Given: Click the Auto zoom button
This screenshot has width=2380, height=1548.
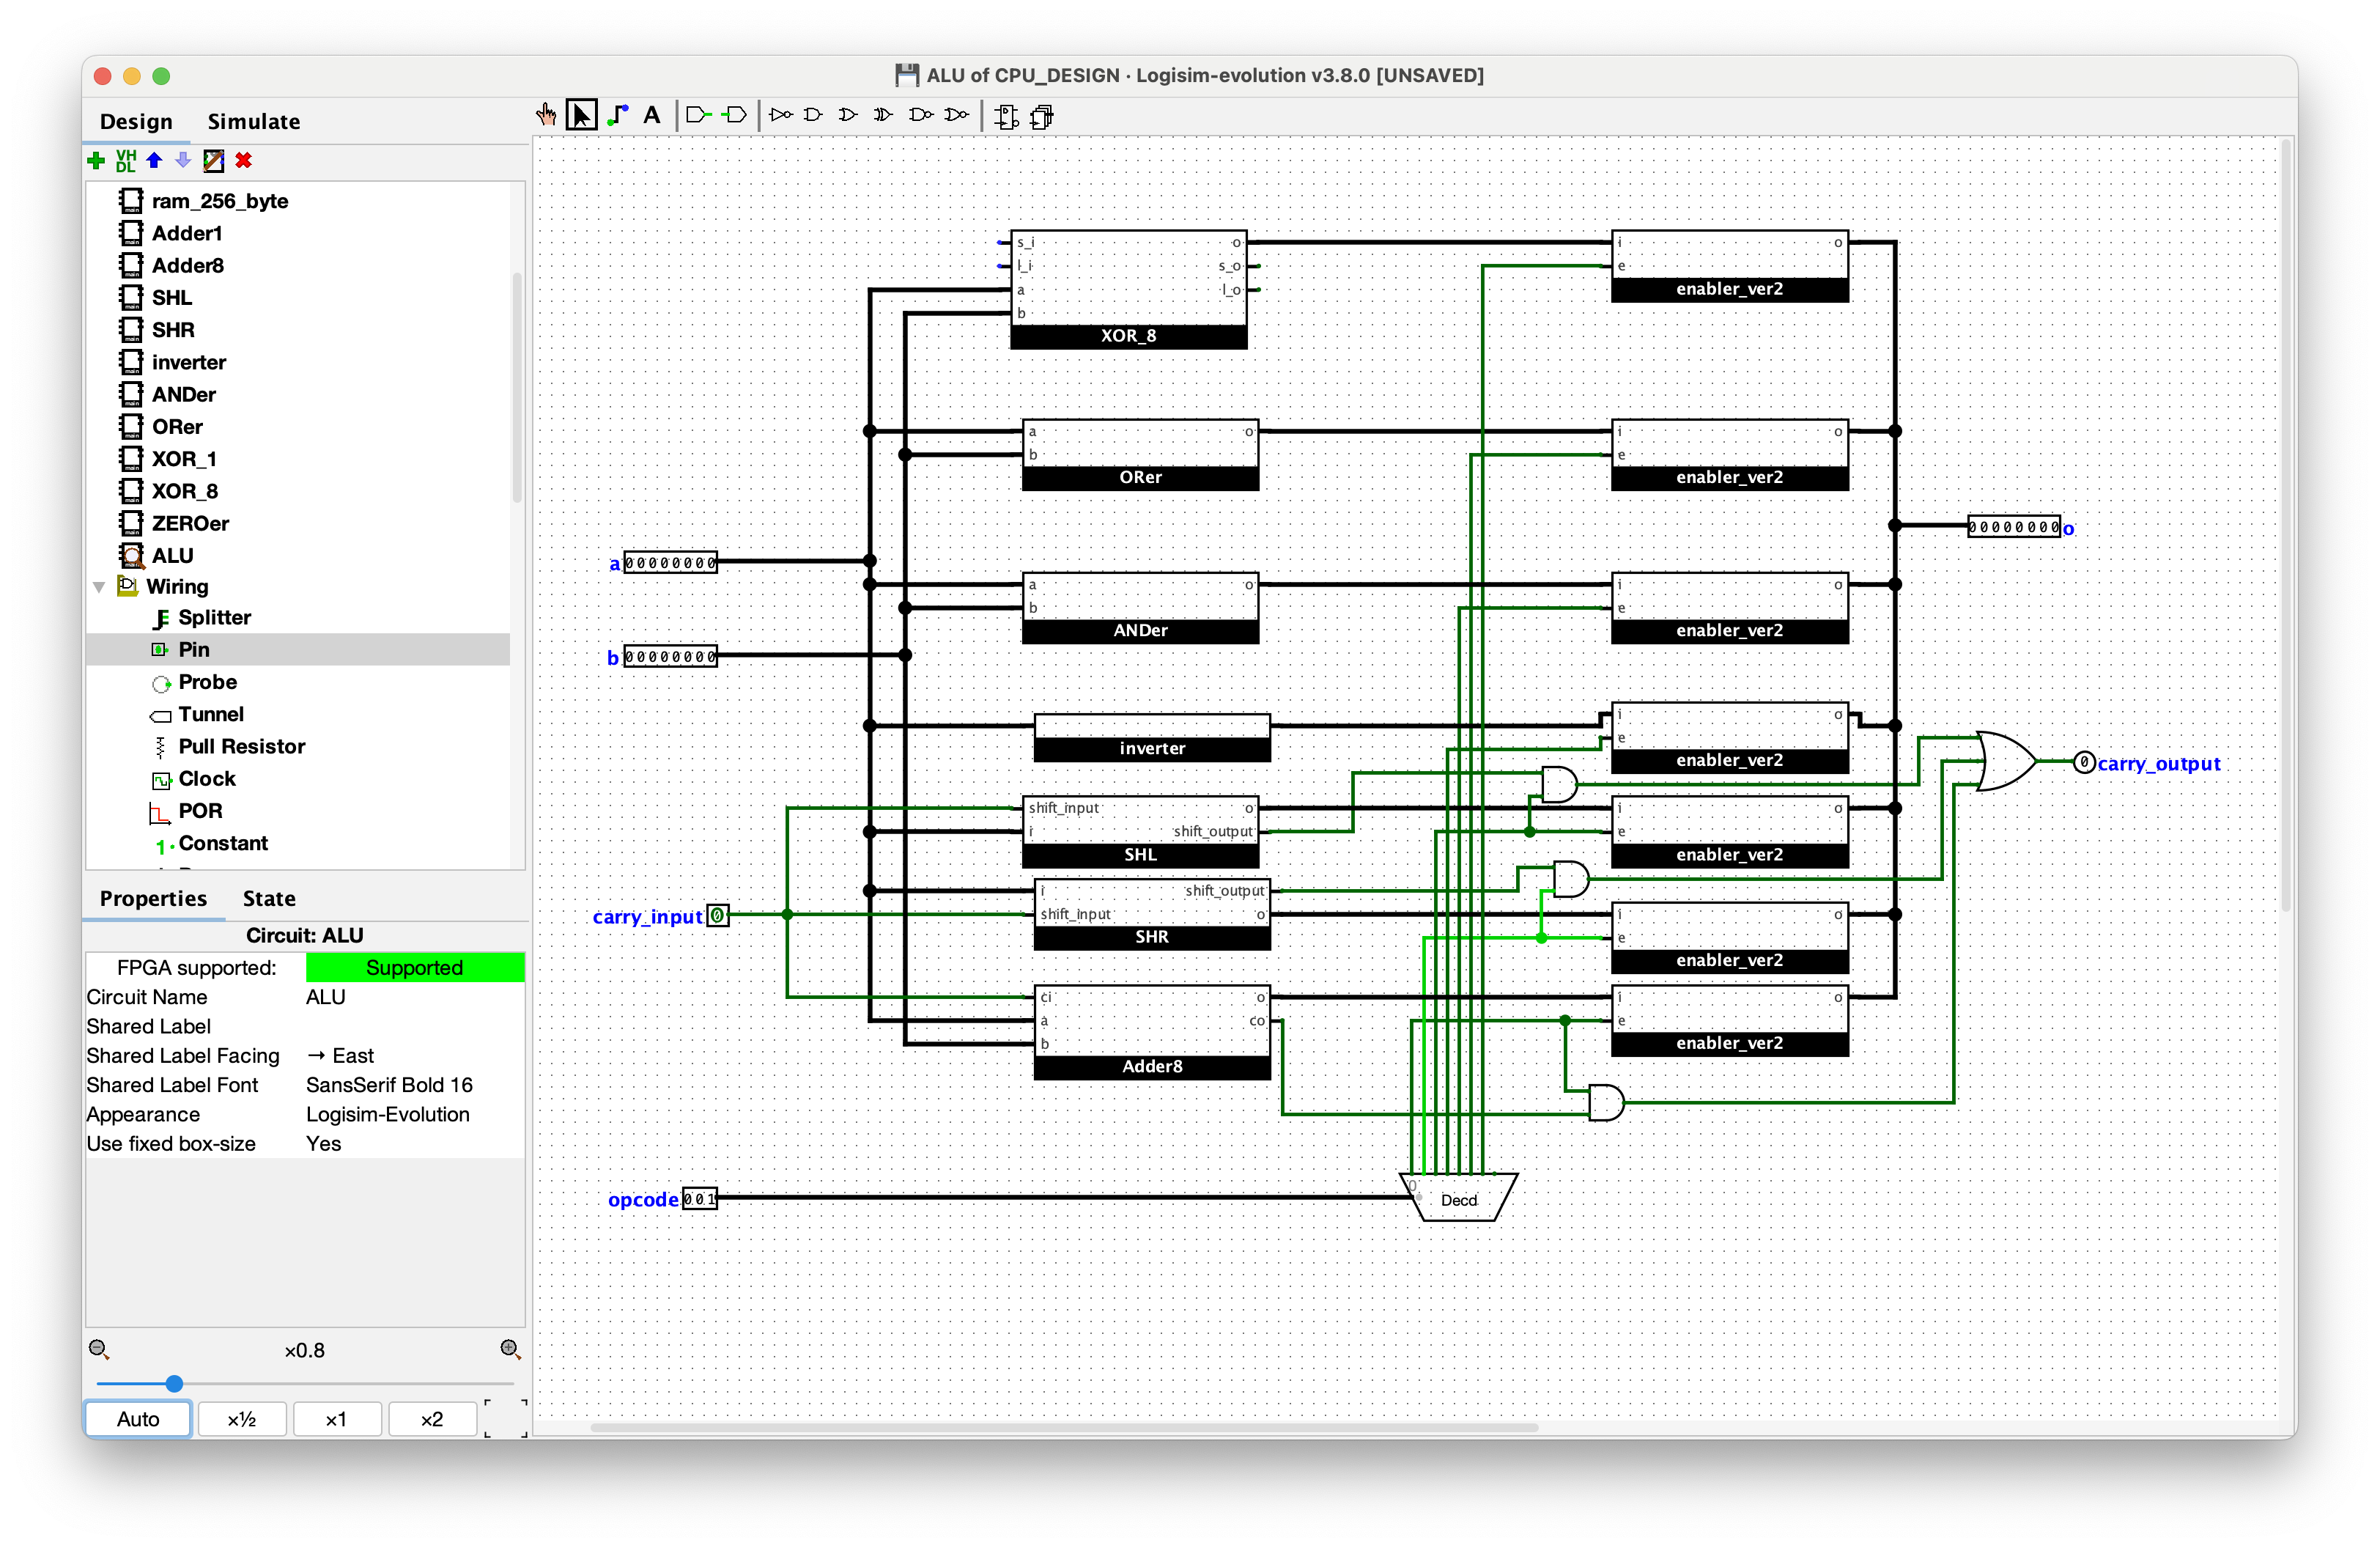Looking at the screenshot, I should tap(138, 1419).
